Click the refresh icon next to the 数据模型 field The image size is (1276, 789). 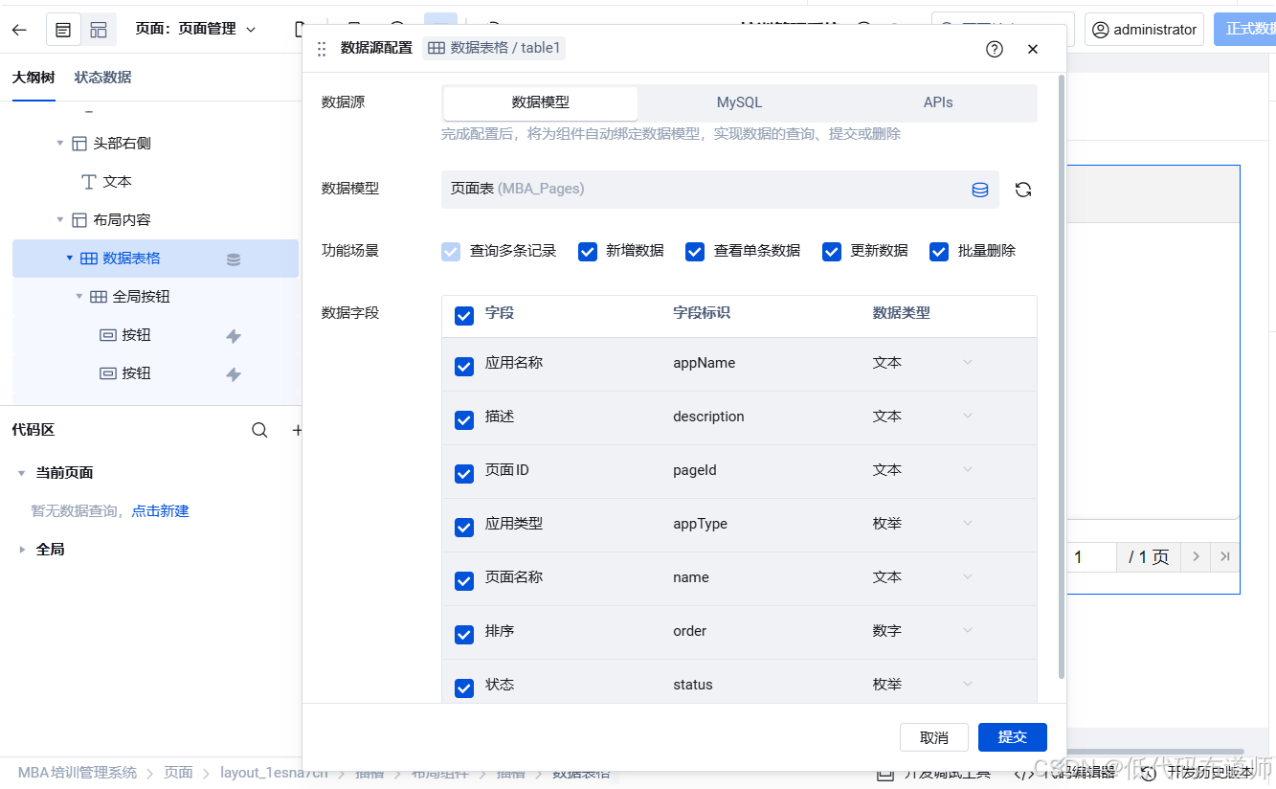1023,189
